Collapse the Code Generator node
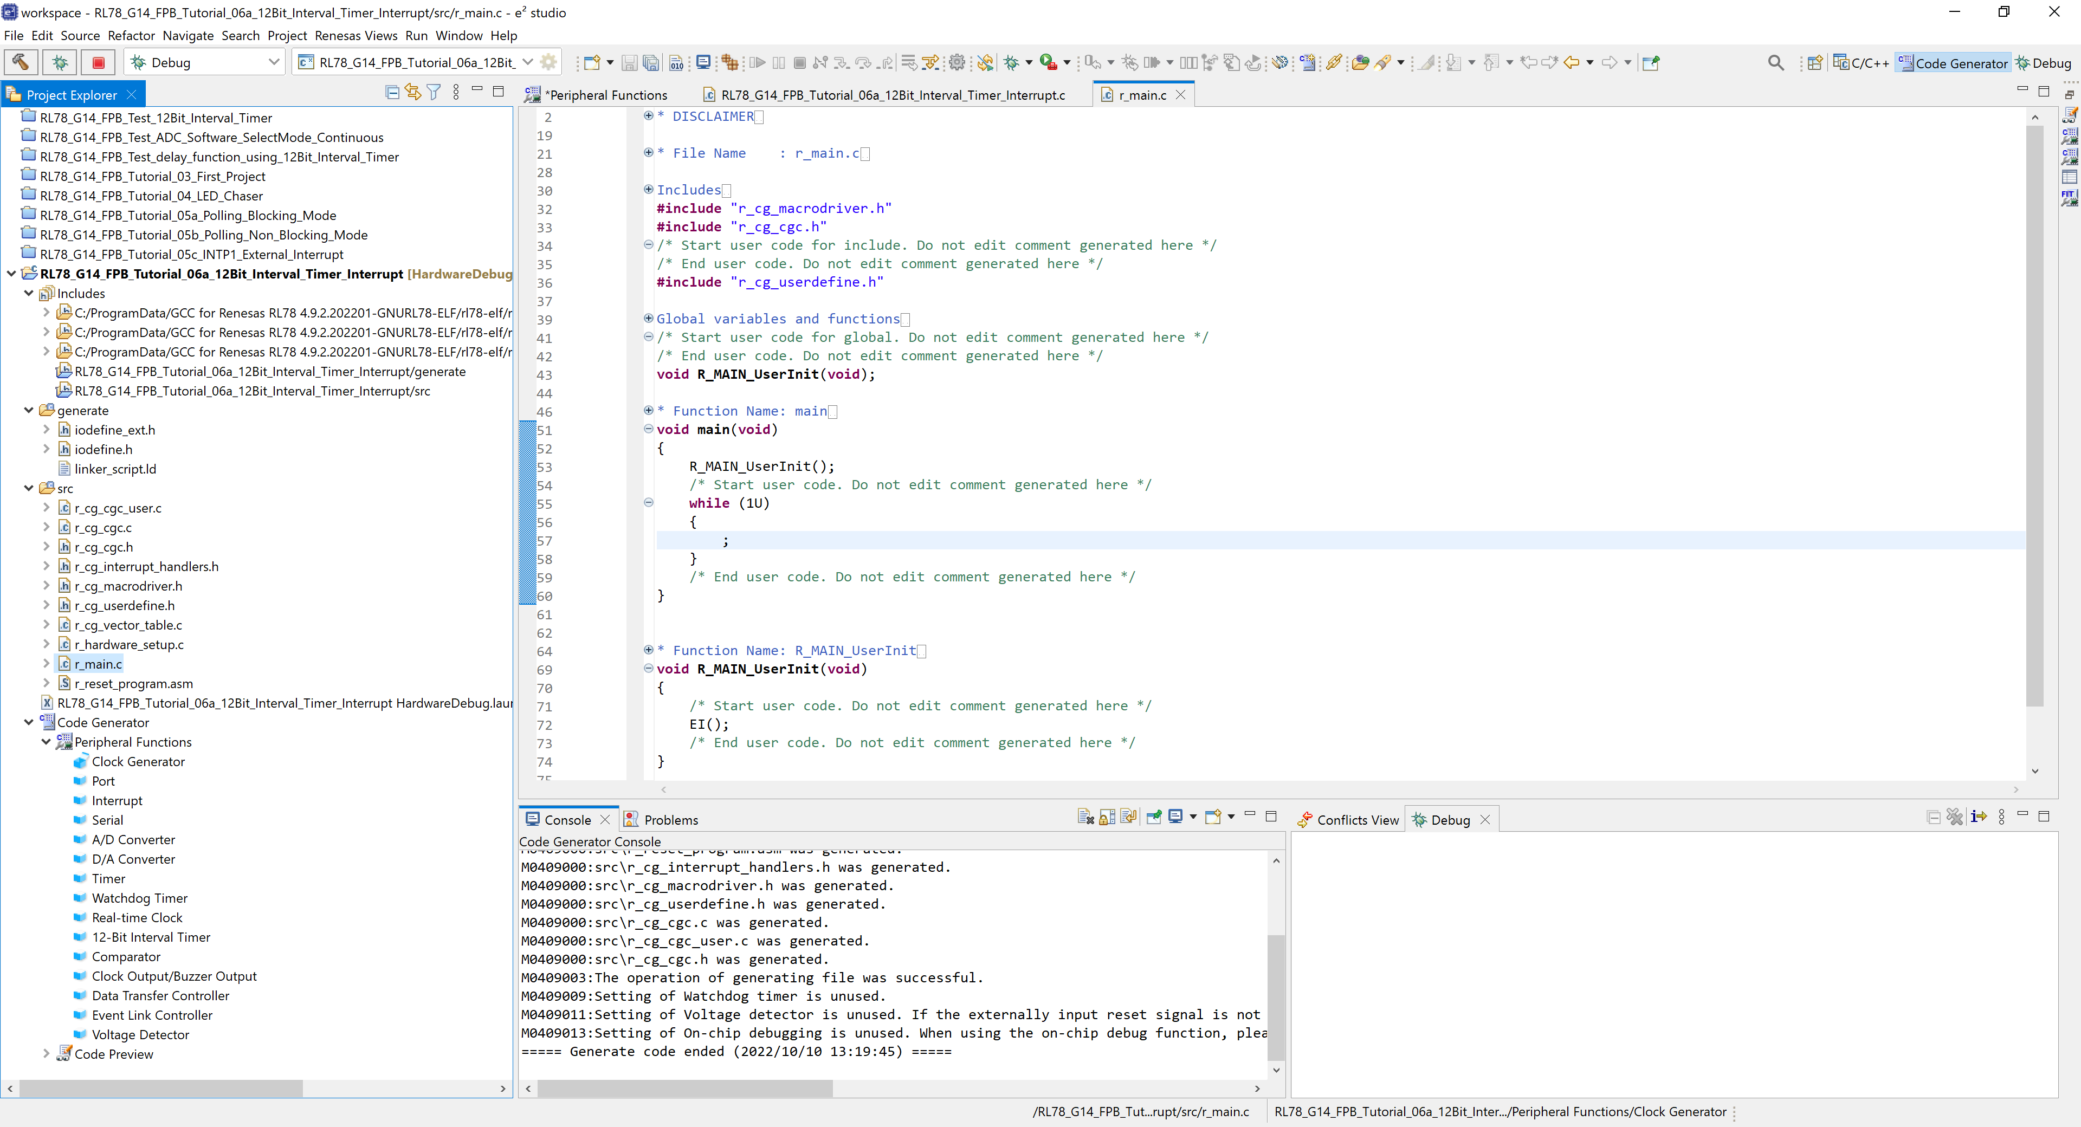This screenshot has height=1127, width=2081. point(29,722)
